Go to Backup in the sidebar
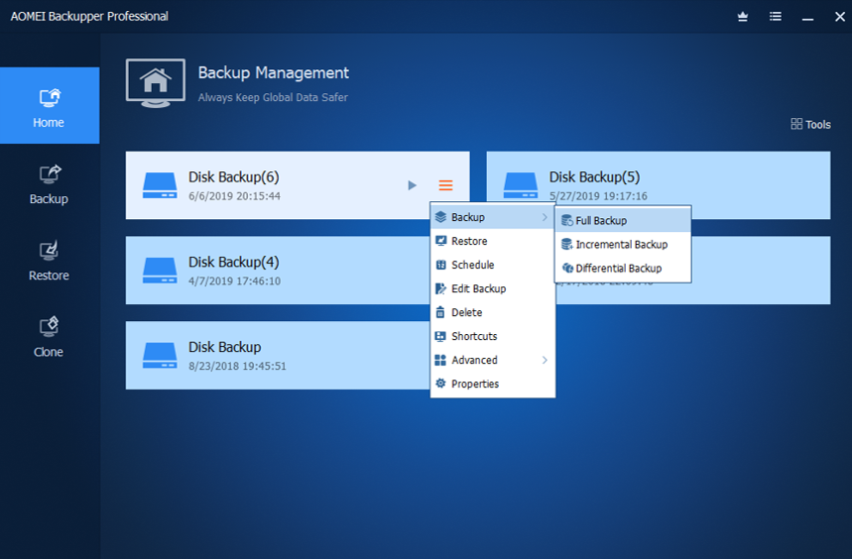Image resolution: width=852 pixels, height=559 pixels. click(x=50, y=184)
